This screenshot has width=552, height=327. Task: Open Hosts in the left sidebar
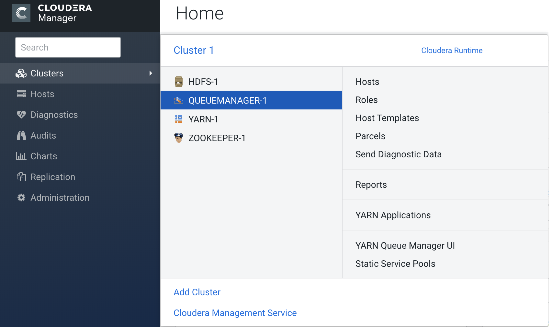[42, 94]
